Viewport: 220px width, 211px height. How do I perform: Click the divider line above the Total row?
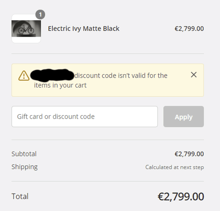(x=108, y=181)
